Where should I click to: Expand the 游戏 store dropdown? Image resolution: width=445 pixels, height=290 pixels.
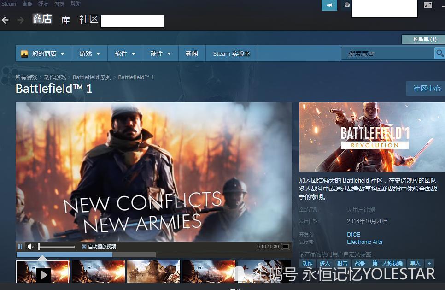click(x=90, y=53)
